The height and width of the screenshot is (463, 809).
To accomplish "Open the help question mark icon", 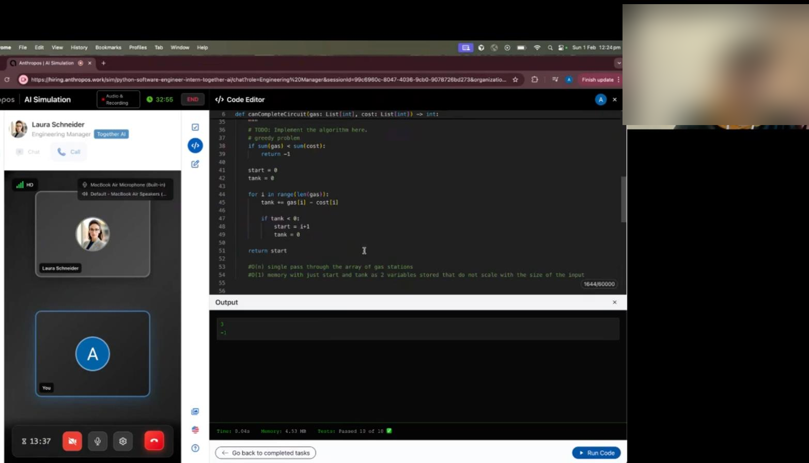I will pos(195,448).
